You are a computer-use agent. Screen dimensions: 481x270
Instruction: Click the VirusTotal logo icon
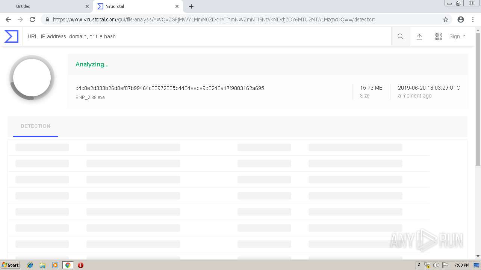[11, 36]
